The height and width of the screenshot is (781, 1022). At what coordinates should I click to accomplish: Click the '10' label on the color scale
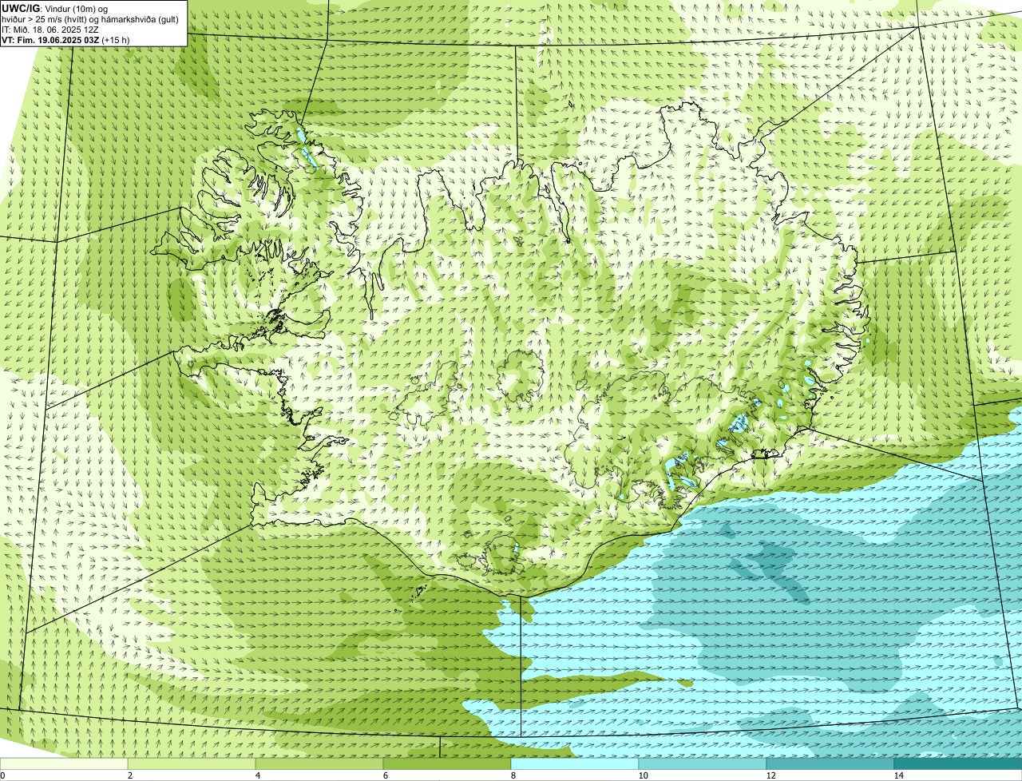pyautogui.click(x=643, y=775)
